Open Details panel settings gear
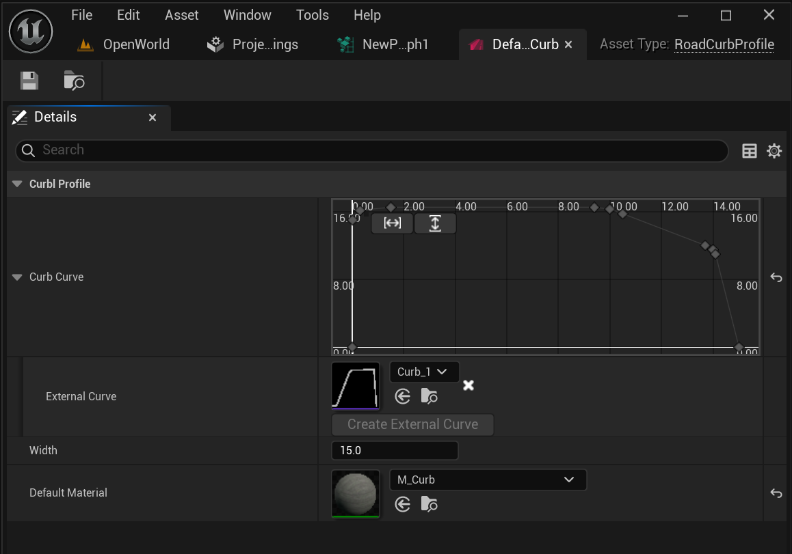 [774, 150]
